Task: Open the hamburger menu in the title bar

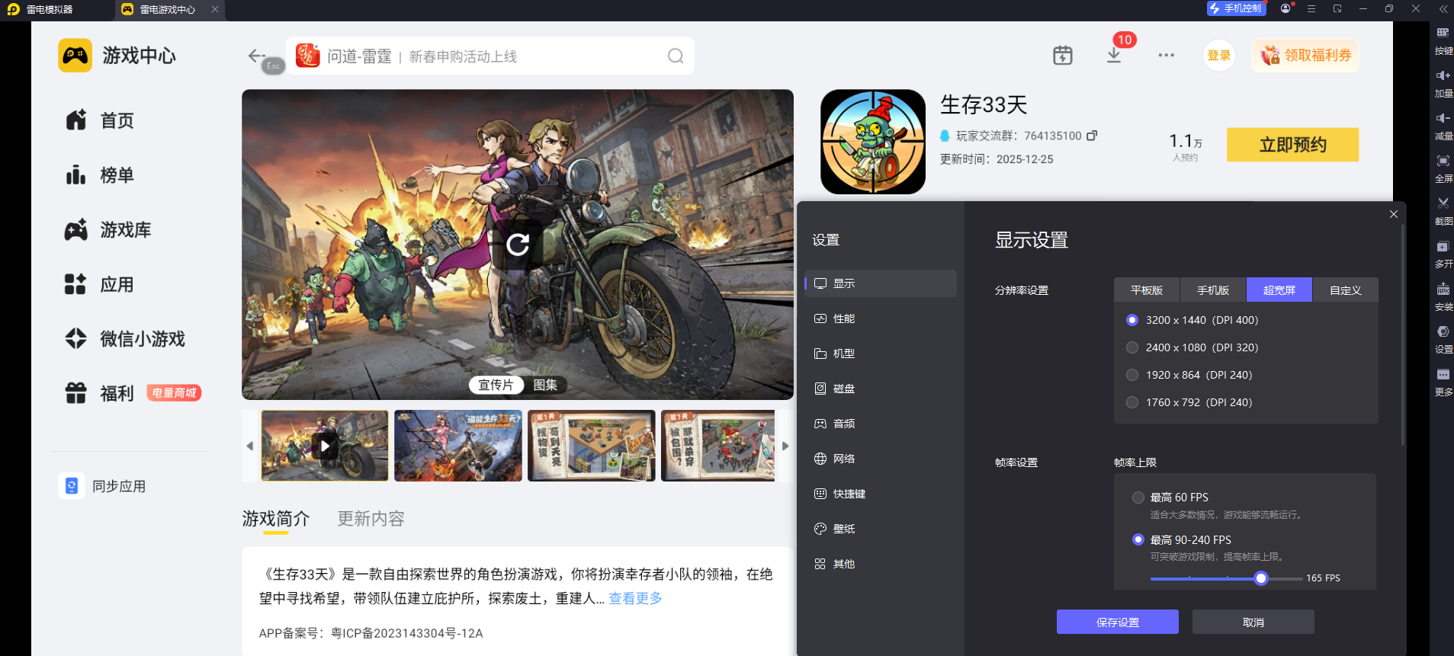Action: [1311, 8]
